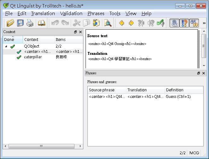Click Translation column header in Phrases
Image resolution: width=209 pixels, height=159 pixels.
click(x=145, y=90)
